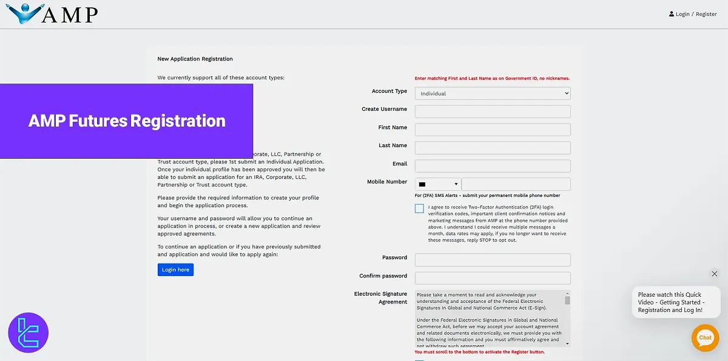Click the up arrow on the agreement scrollbar
728x361 pixels.
(x=567, y=293)
